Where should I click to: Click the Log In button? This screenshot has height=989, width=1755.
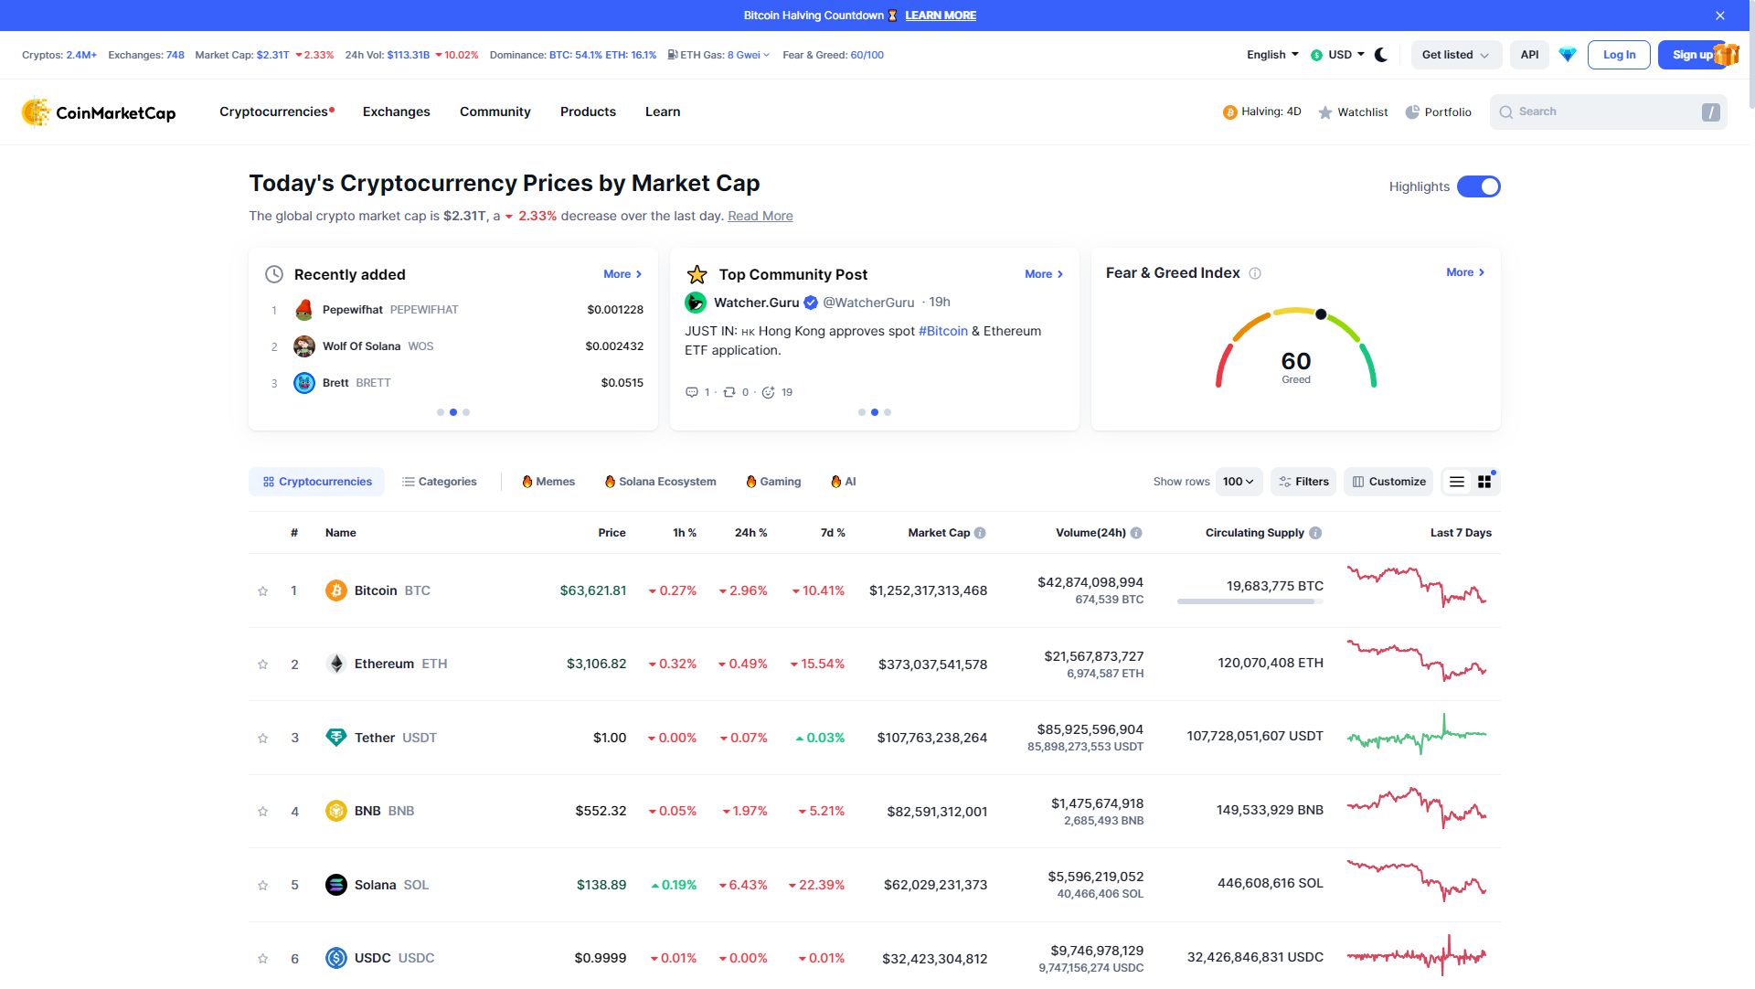(1619, 55)
